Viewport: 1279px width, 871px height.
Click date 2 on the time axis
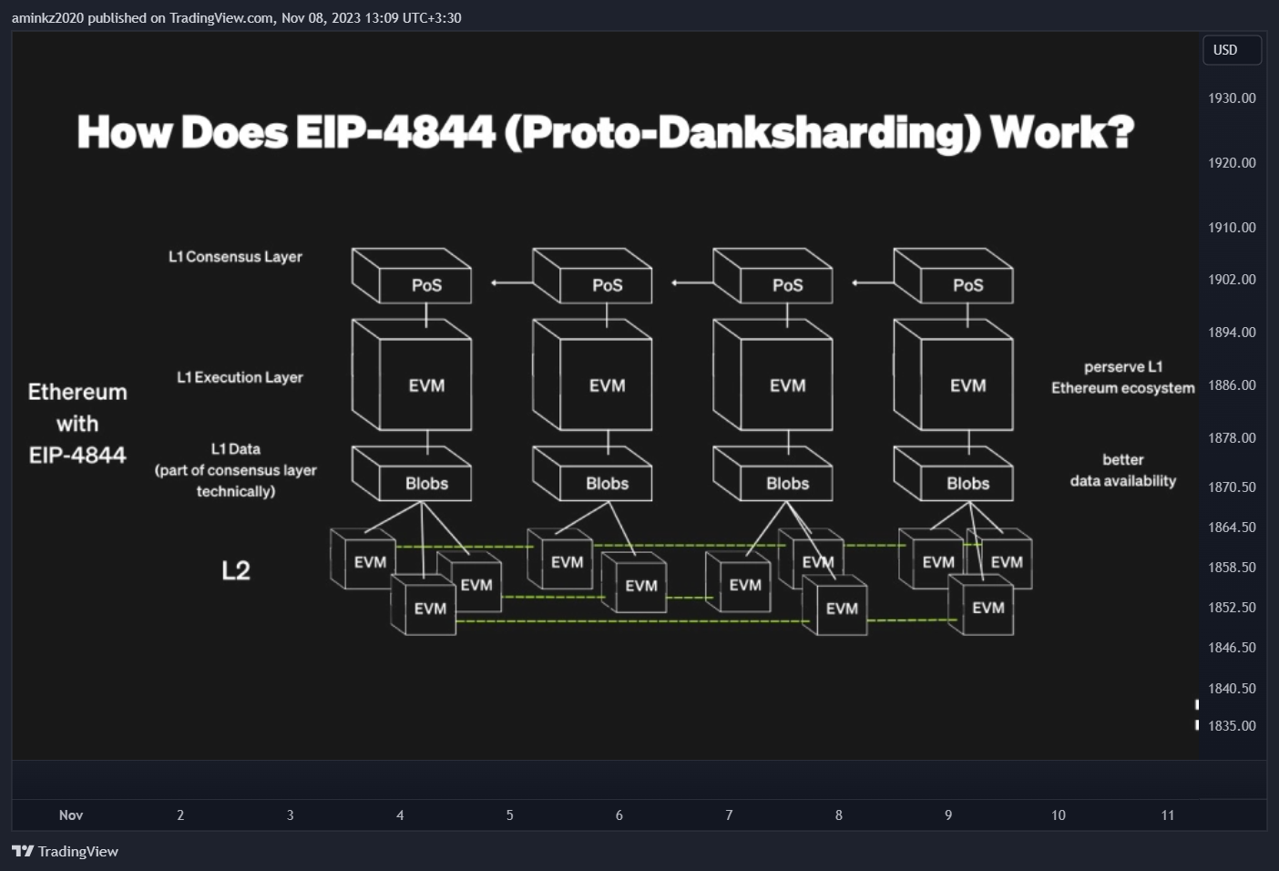[x=180, y=815]
